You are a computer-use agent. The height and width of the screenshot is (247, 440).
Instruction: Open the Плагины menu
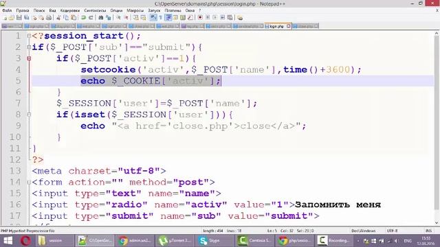(173, 10)
